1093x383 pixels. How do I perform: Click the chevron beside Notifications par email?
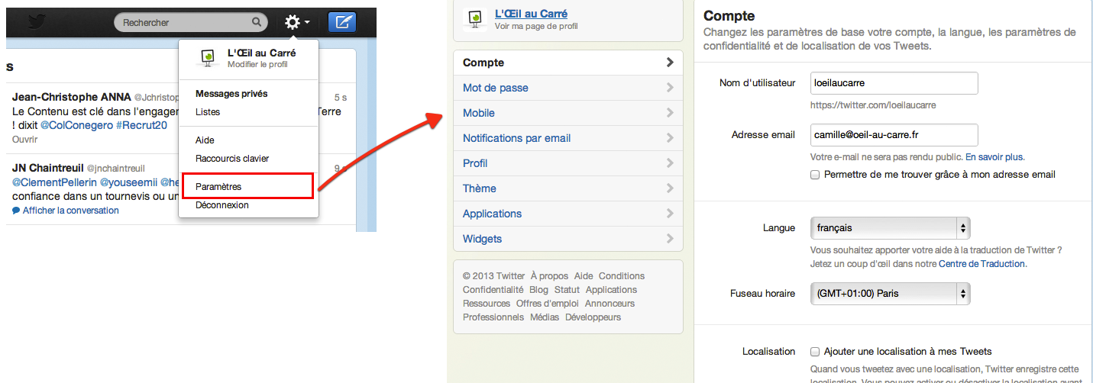pos(670,138)
